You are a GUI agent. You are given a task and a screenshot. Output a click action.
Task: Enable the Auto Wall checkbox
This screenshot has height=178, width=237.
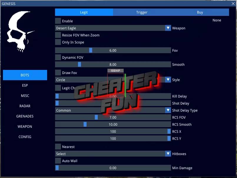[x=58, y=161]
